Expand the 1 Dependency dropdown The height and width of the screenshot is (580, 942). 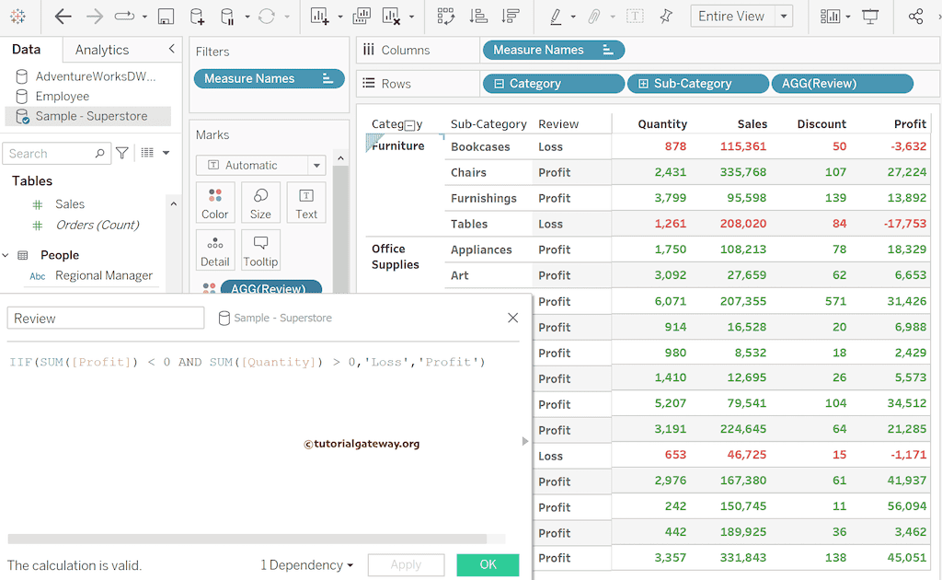click(x=307, y=565)
